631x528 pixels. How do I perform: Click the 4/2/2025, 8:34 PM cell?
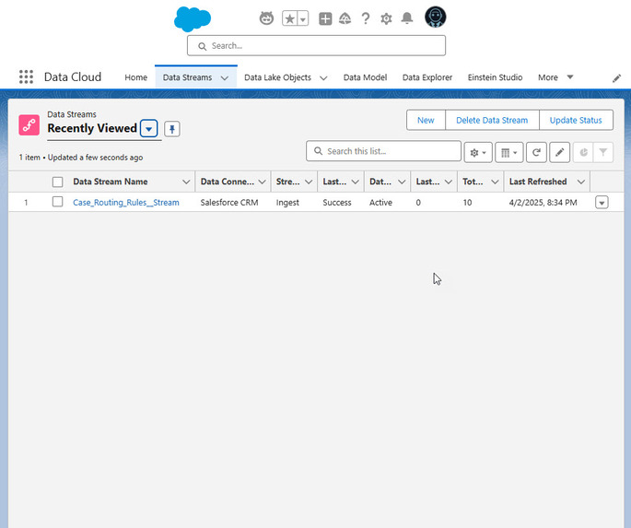pos(543,203)
